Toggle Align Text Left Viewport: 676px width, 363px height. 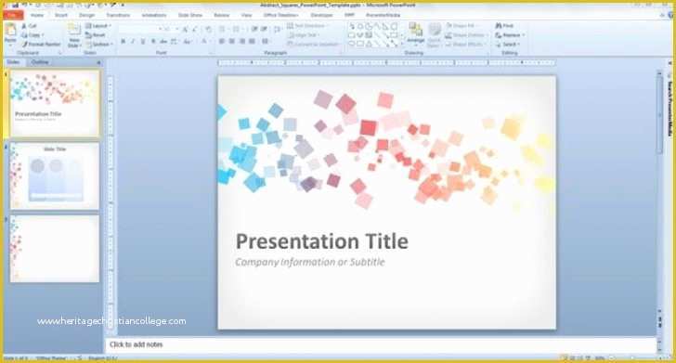pyautogui.click(x=222, y=42)
